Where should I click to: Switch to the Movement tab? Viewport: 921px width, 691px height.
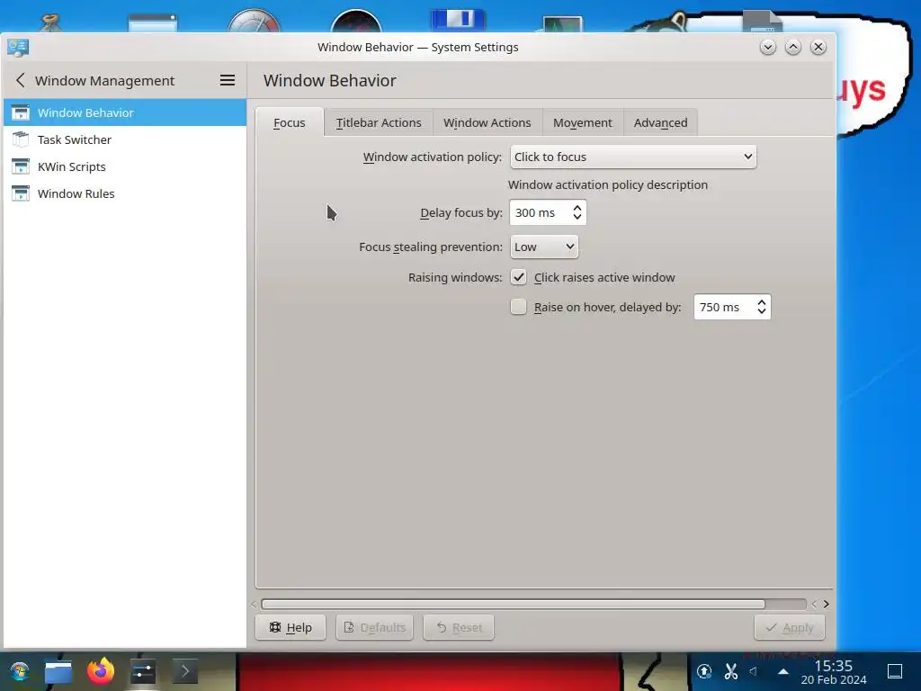[582, 122]
